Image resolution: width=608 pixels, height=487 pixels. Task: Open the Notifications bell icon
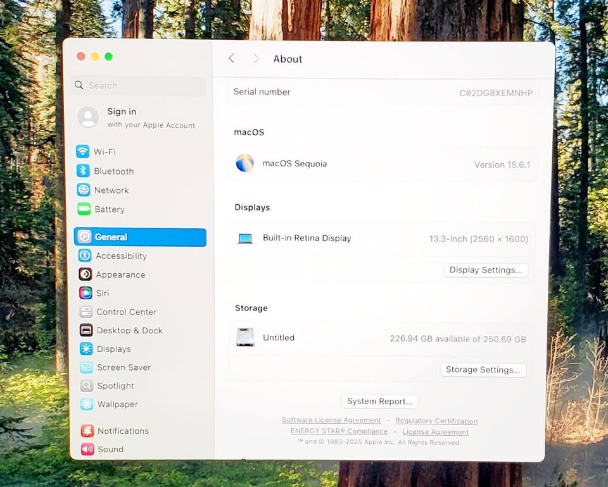coord(87,431)
